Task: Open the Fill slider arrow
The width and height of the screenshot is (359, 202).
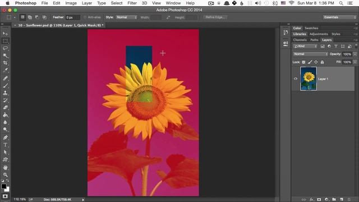Action: point(355,62)
